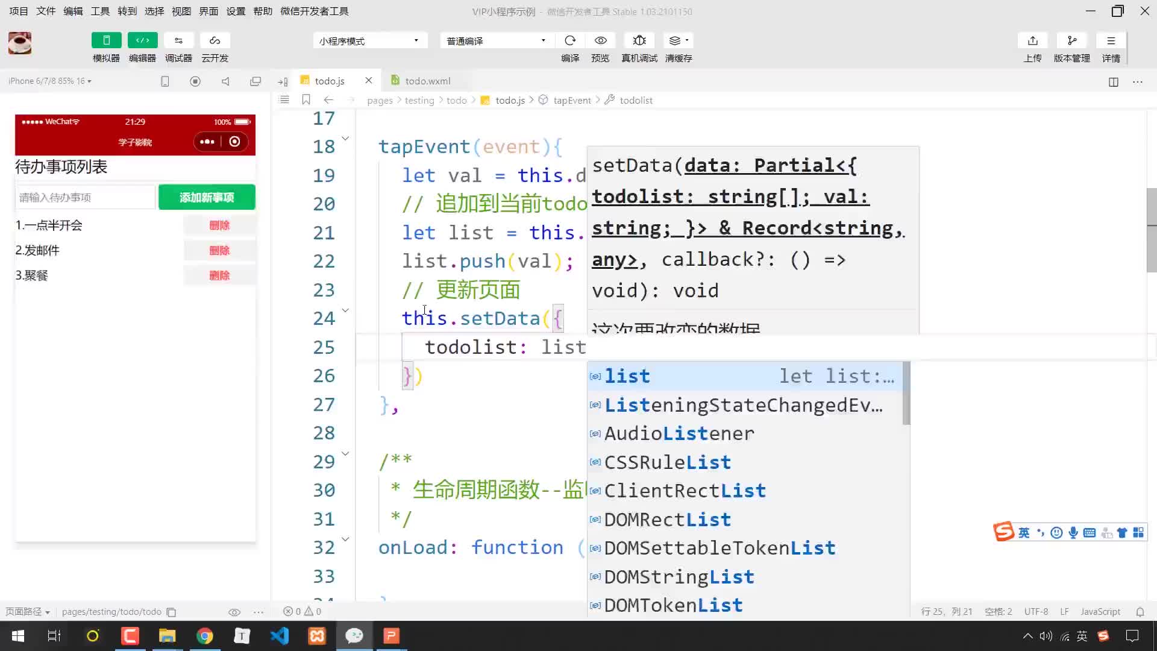Select 'AudioListener' autocomplete suggestion
Viewport: 1157px width, 651px height.
coord(745,433)
